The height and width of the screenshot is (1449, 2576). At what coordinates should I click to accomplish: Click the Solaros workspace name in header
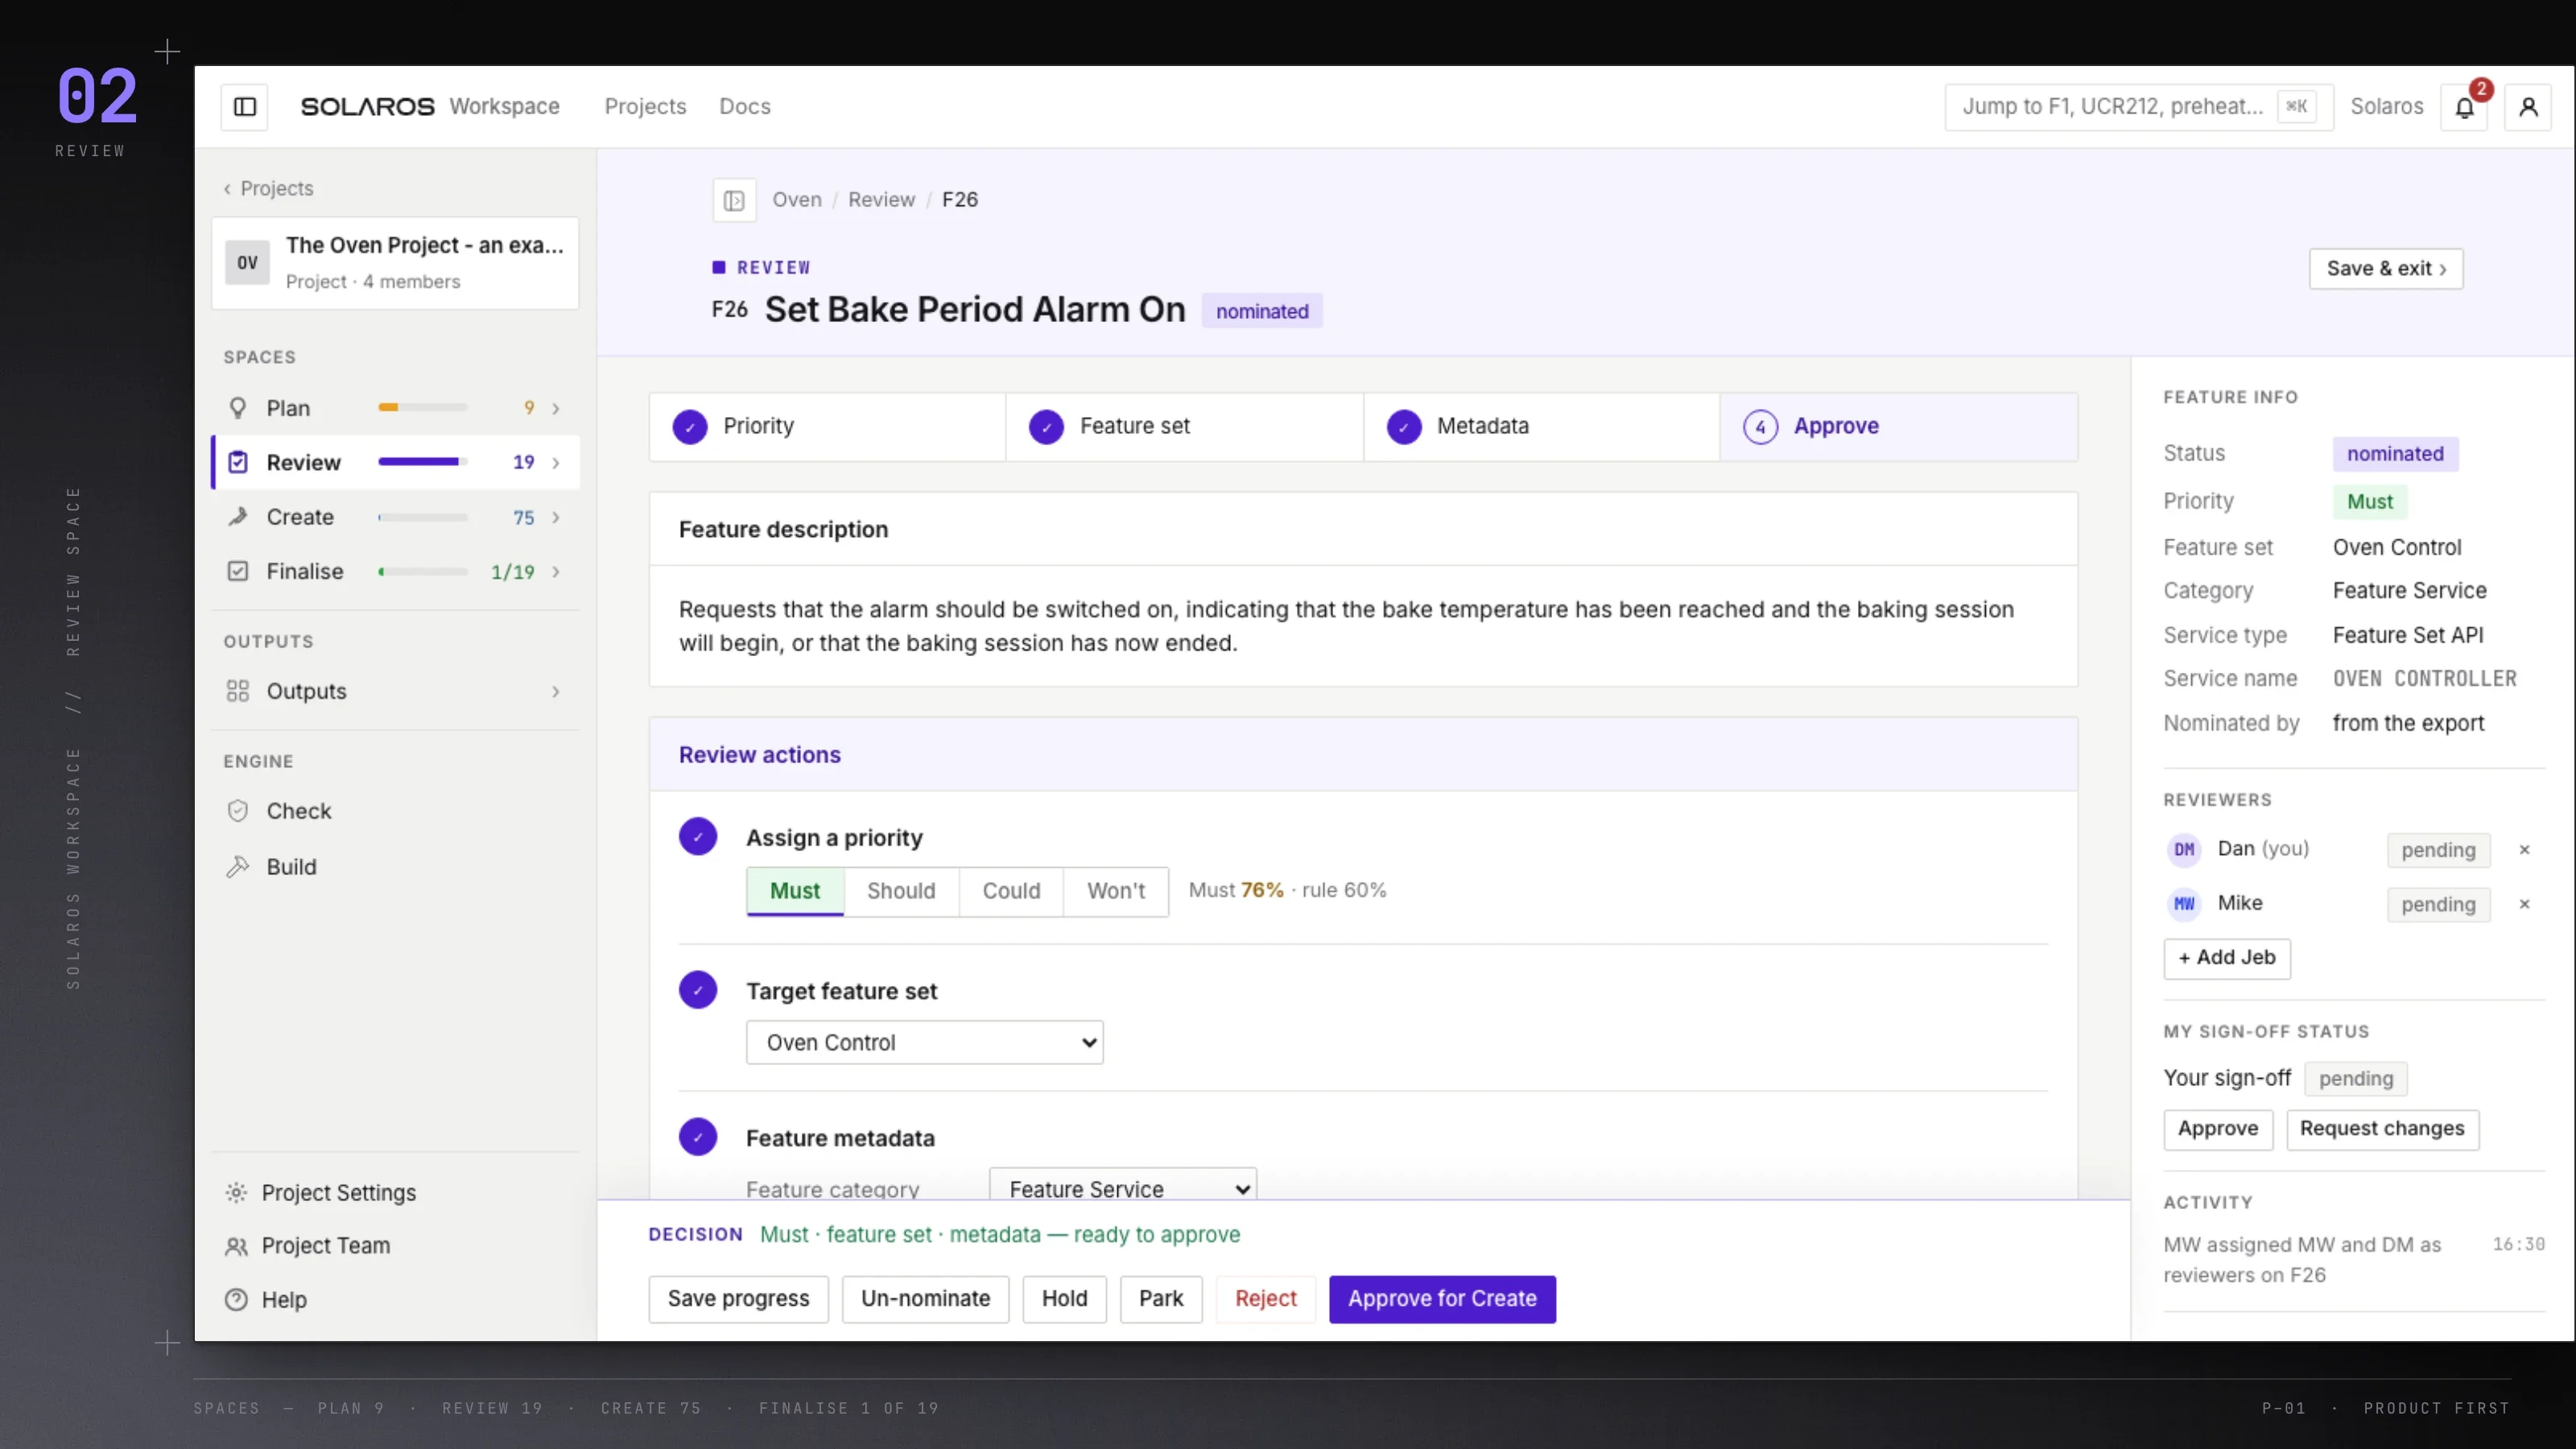click(2386, 107)
